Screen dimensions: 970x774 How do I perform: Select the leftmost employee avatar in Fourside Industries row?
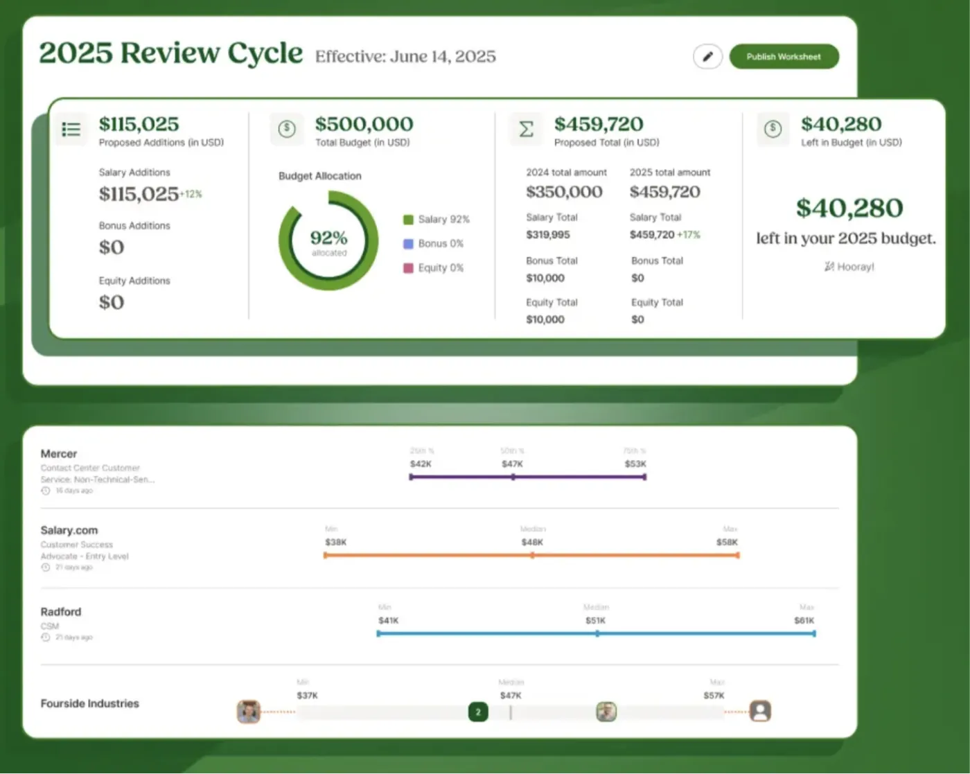249,712
